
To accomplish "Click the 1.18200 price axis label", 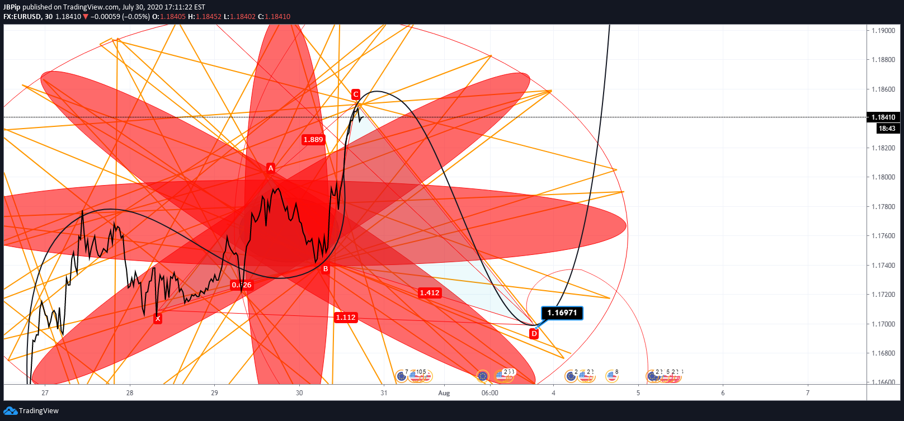I will click(883, 148).
